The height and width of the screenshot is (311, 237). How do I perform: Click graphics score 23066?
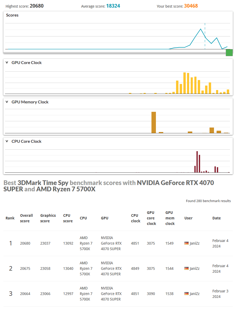[x=45, y=294]
